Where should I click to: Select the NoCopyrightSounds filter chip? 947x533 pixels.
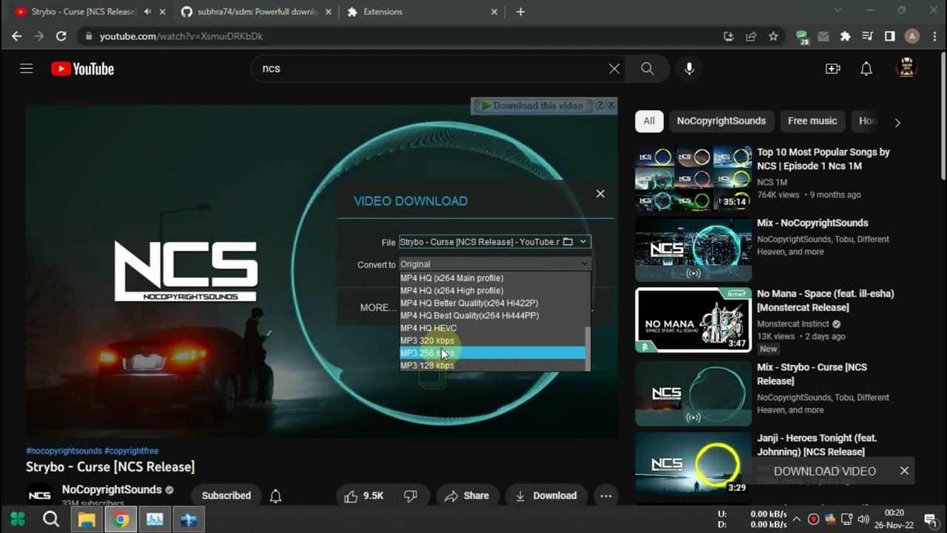click(721, 121)
